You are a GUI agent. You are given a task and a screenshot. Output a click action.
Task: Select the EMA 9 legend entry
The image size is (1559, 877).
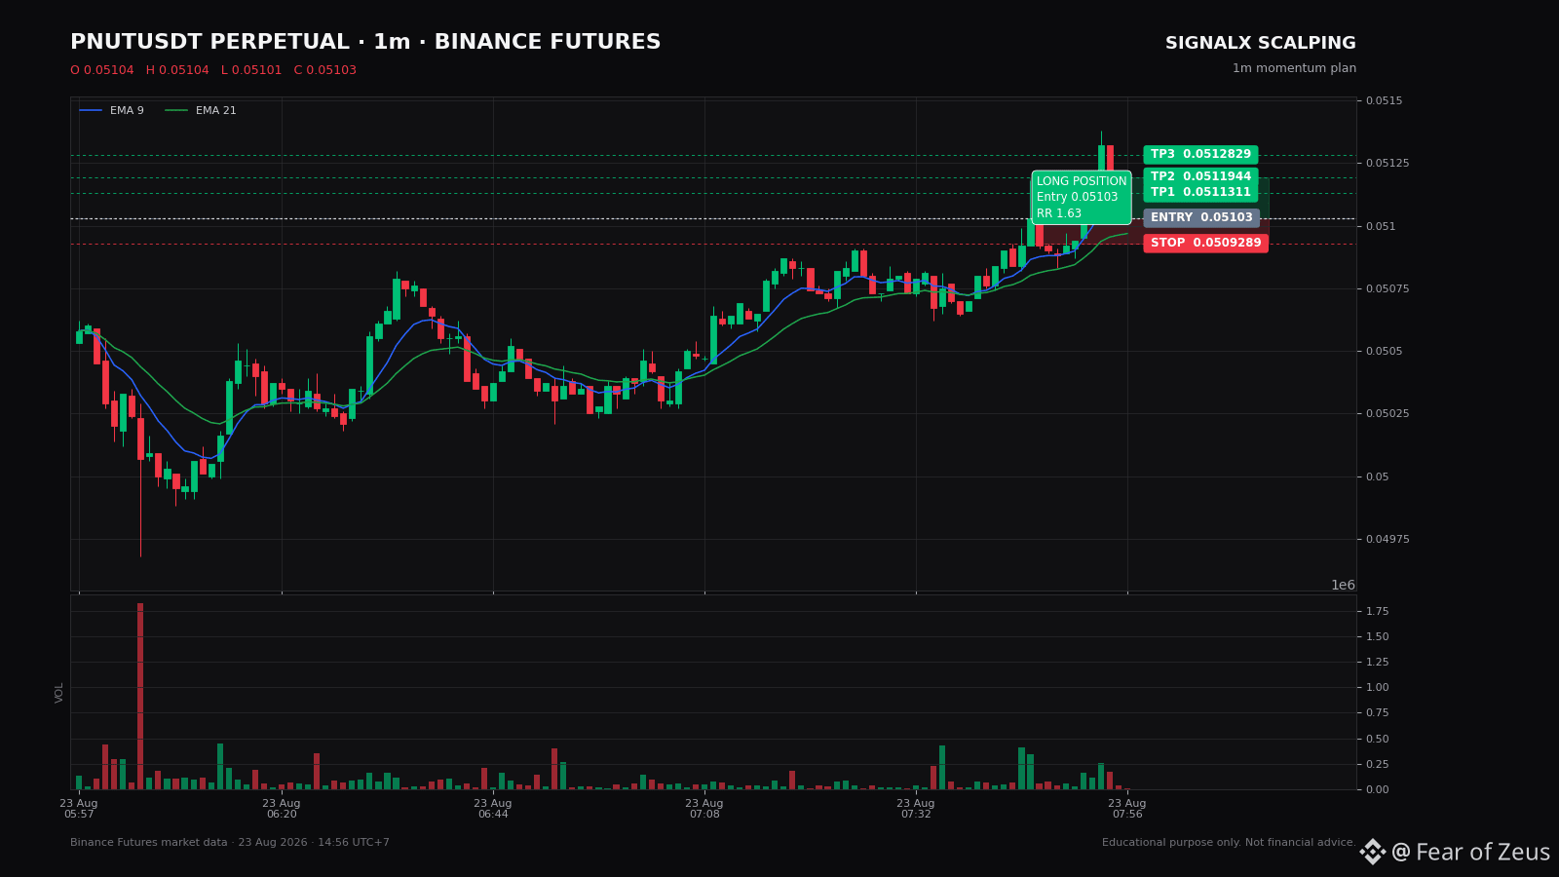point(112,111)
